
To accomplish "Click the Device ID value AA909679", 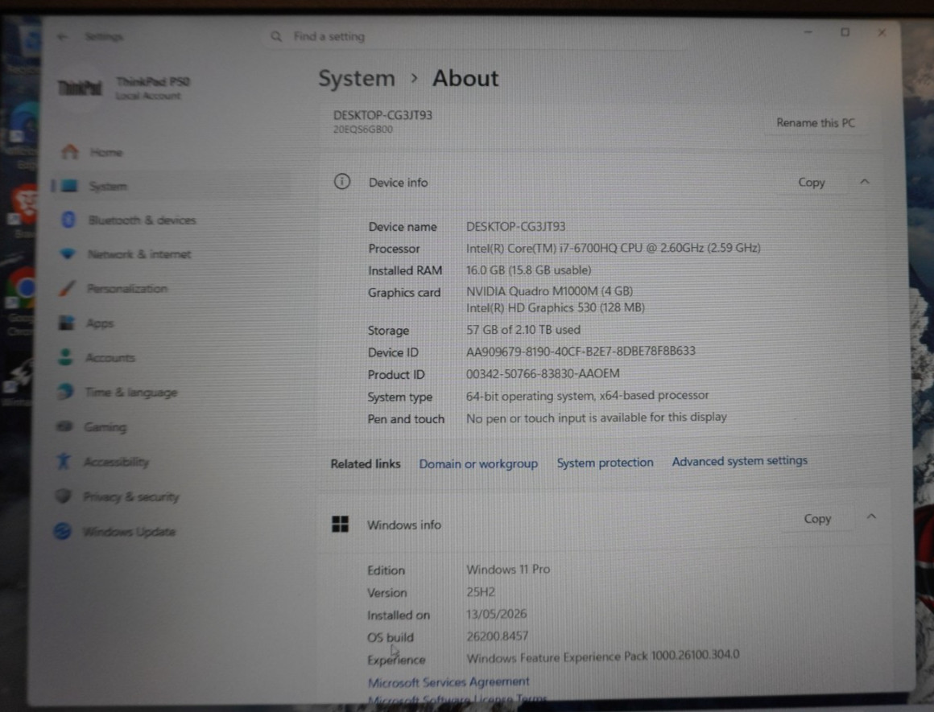I will 581,352.
